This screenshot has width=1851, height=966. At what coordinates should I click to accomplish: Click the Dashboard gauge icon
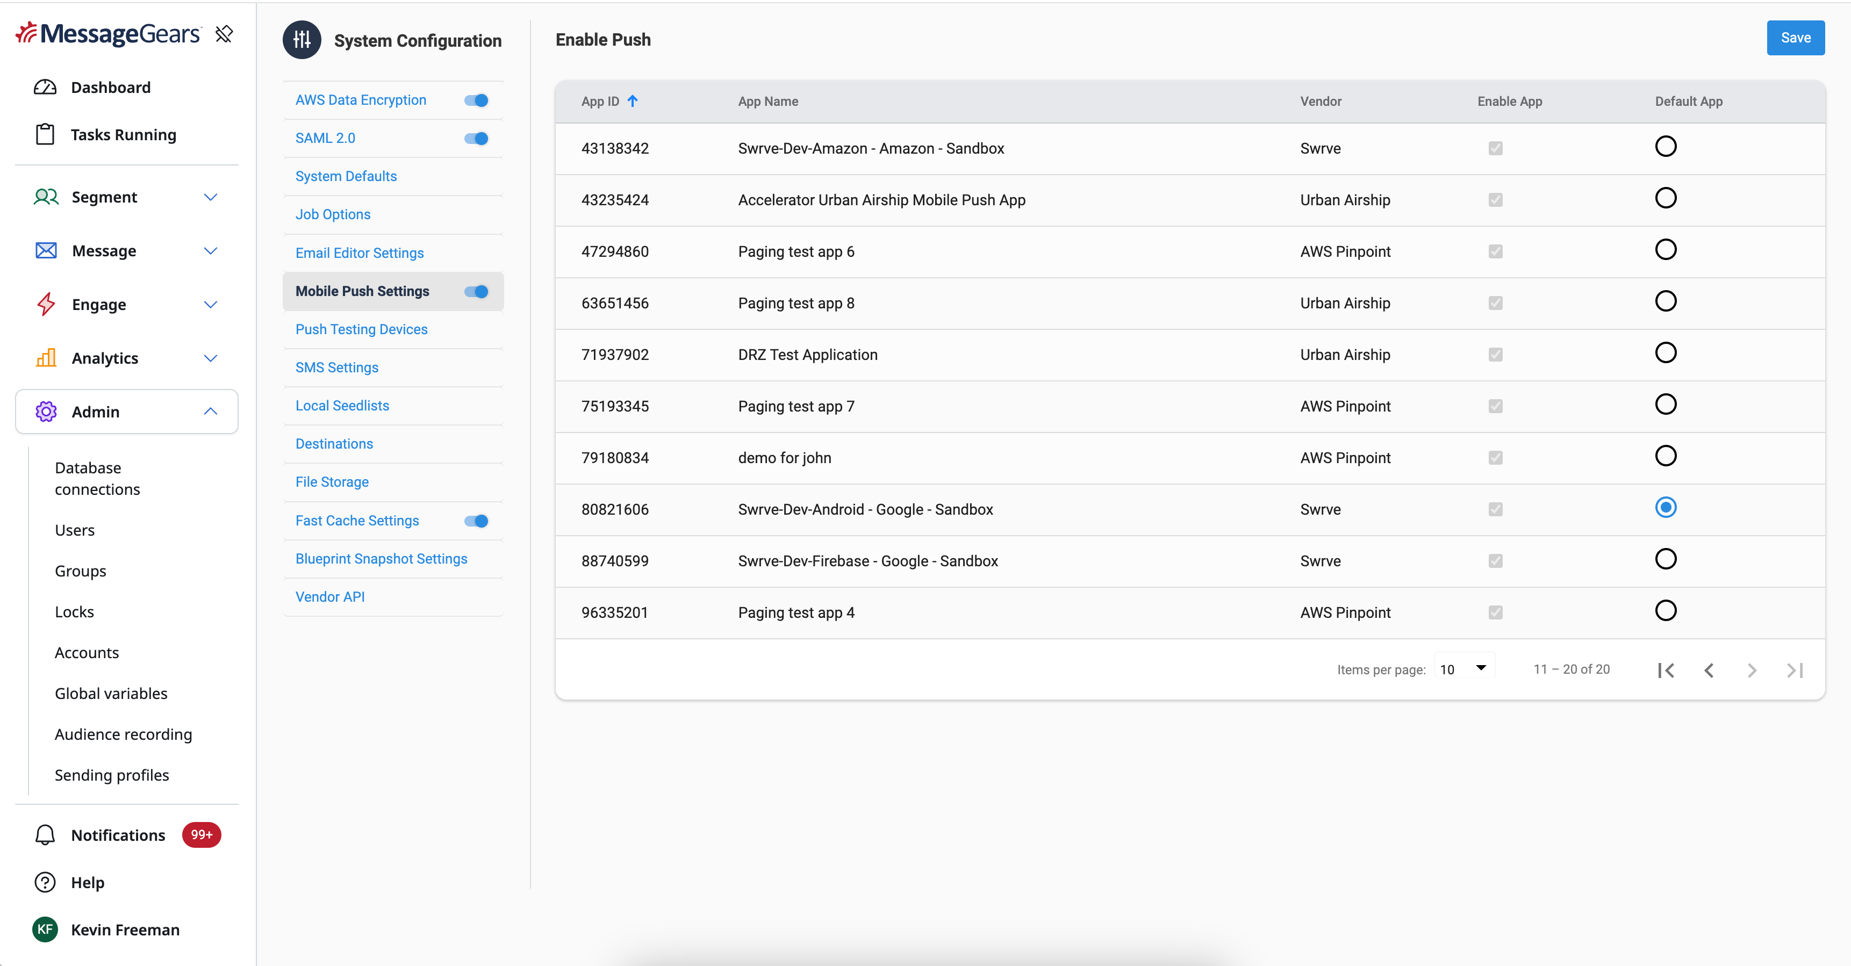(x=45, y=88)
